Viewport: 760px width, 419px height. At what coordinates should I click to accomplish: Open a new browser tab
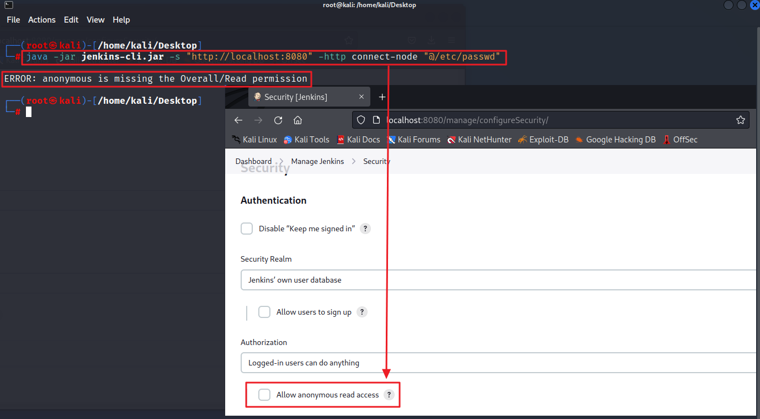click(382, 97)
